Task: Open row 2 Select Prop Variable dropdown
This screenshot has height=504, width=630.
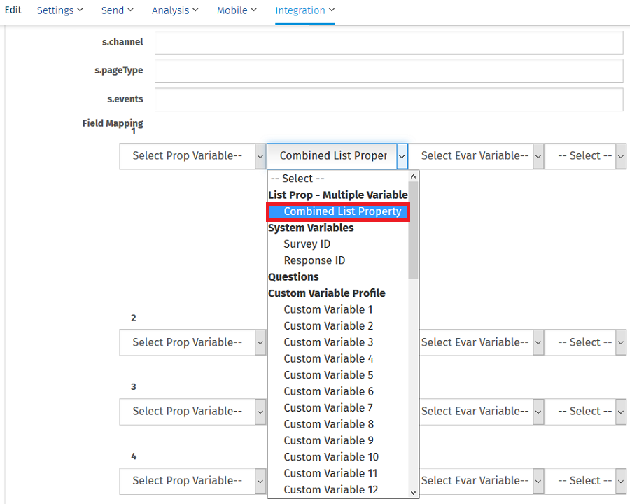Action: pyautogui.click(x=192, y=342)
